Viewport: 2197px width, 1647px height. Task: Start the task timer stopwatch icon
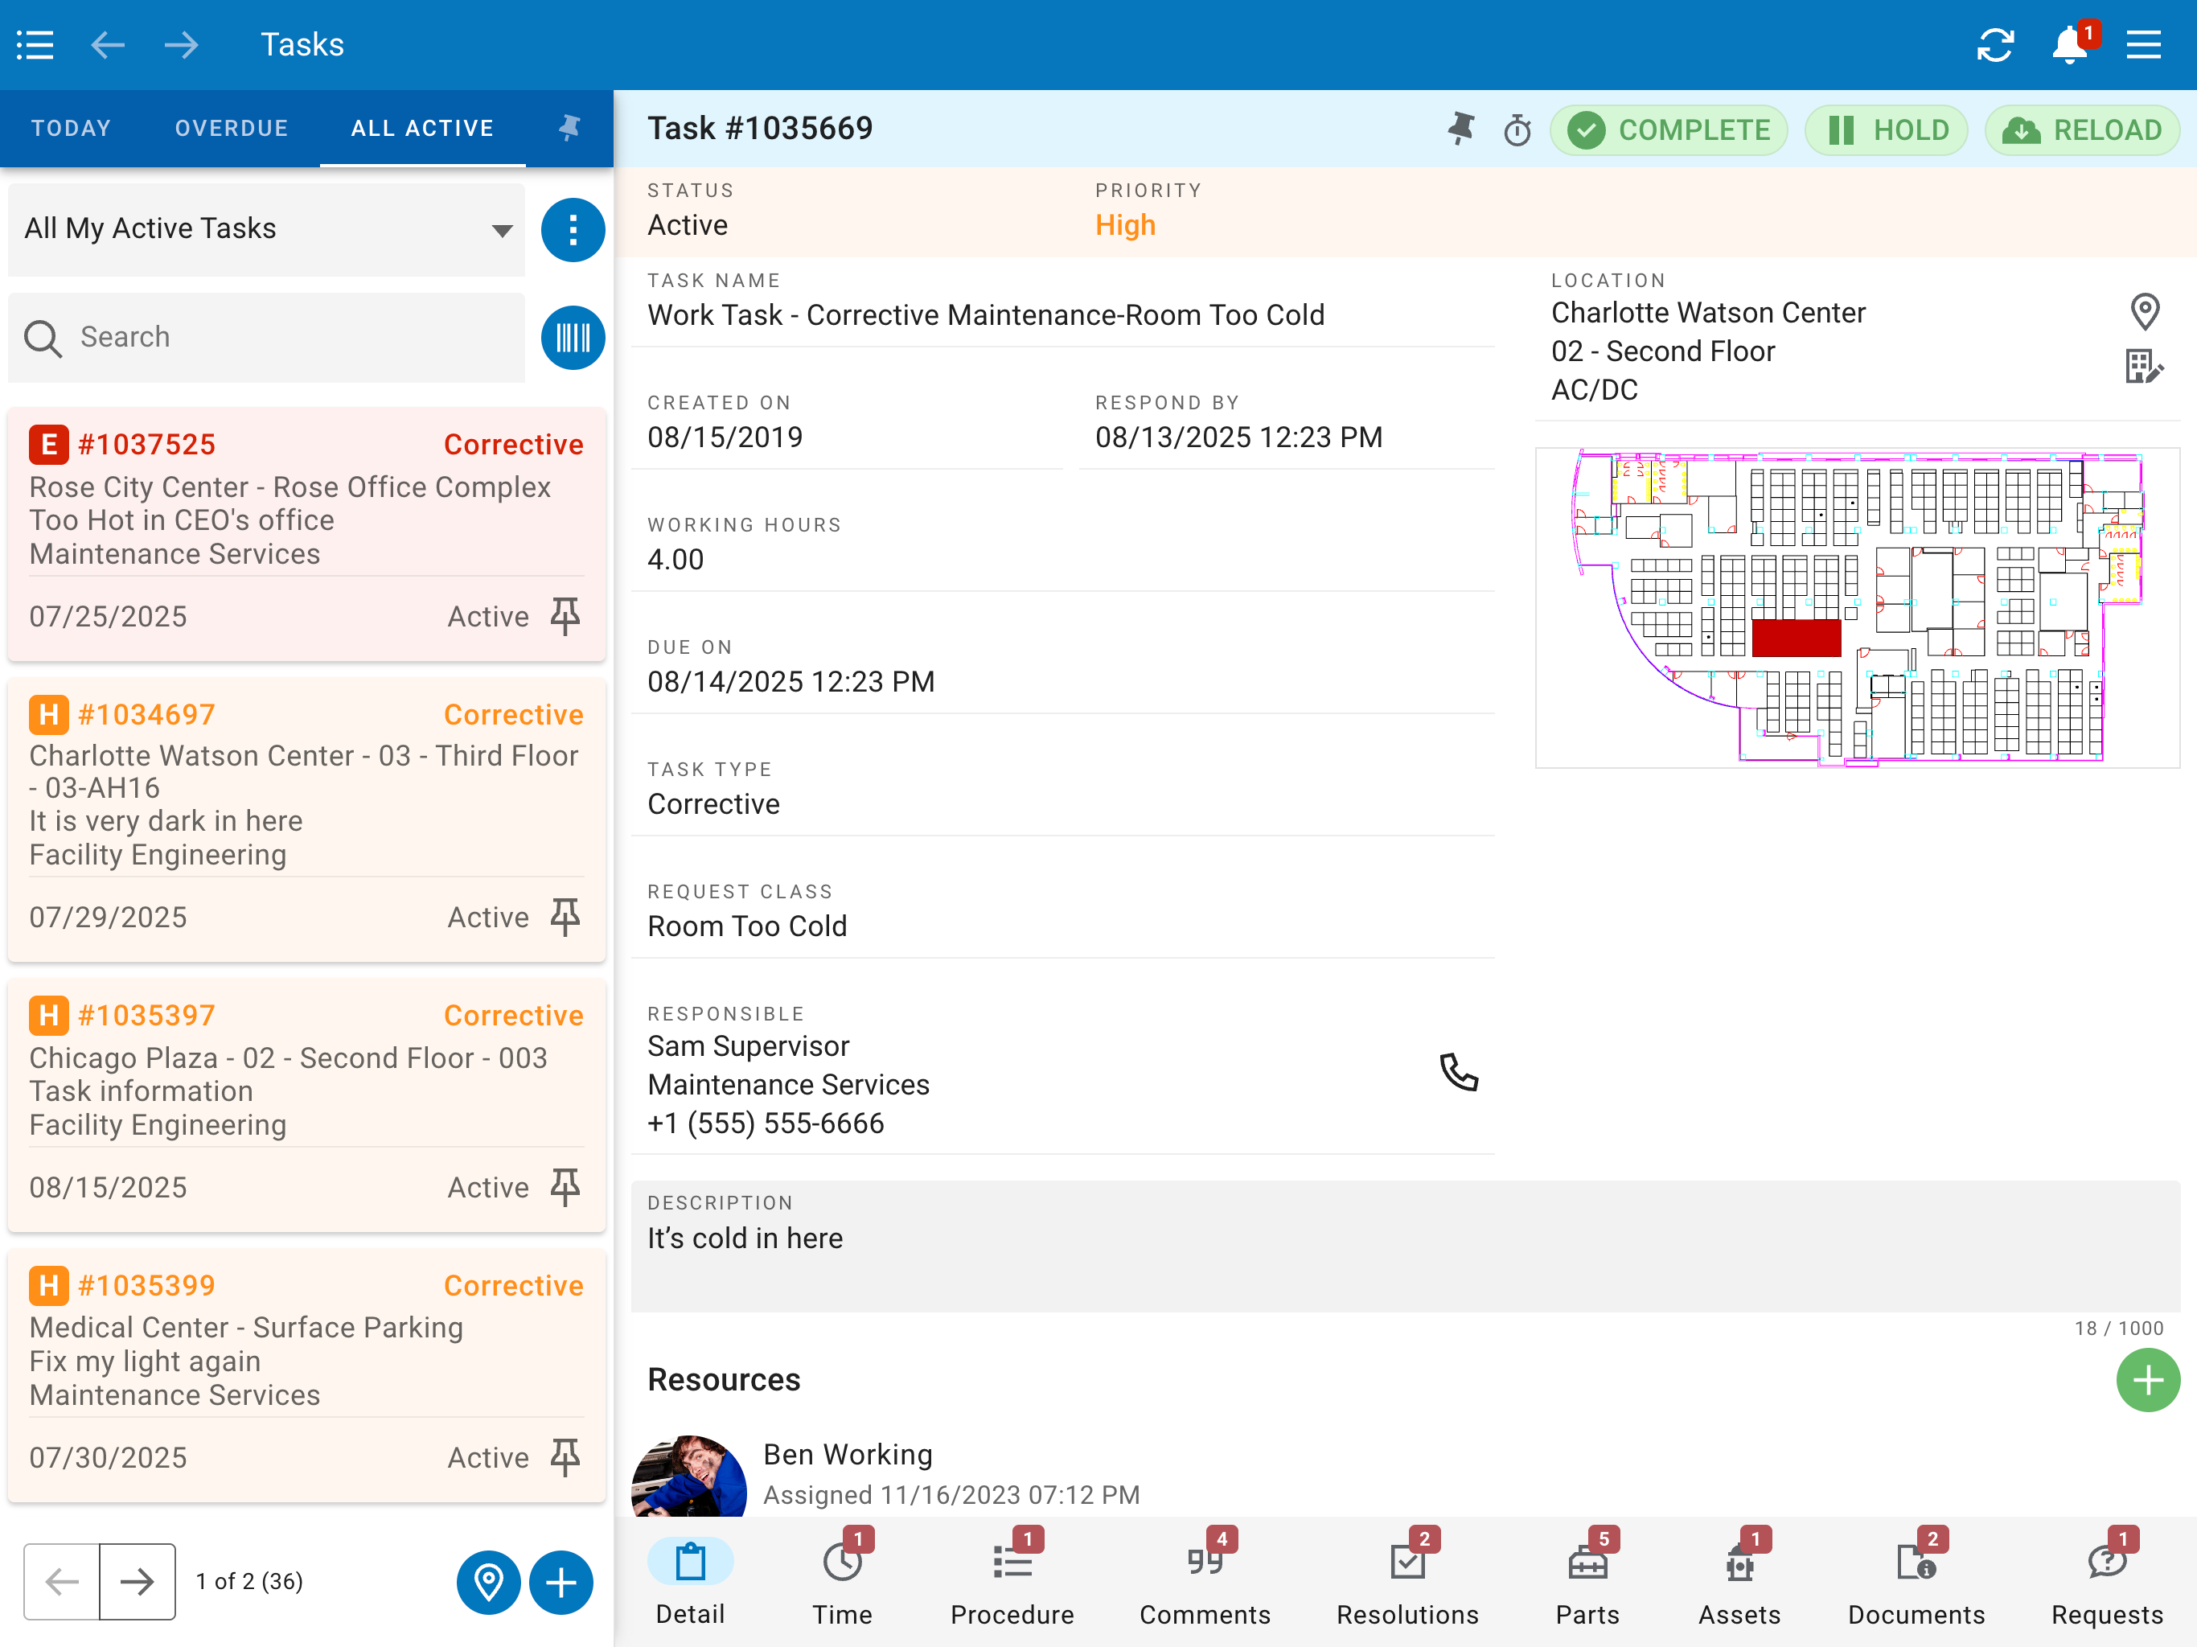click(x=1517, y=130)
